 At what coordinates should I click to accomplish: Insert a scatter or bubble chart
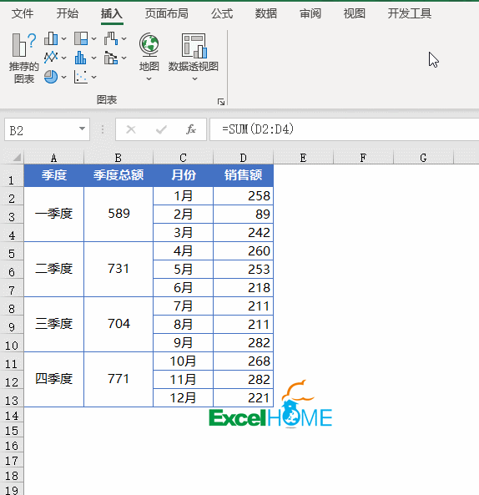coord(85,77)
